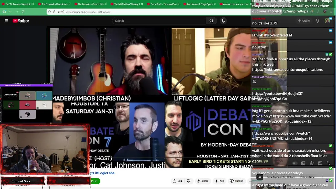Focus the YouTube search field
This screenshot has width=336, height=189.
pyautogui.click(x=159, y=21)
